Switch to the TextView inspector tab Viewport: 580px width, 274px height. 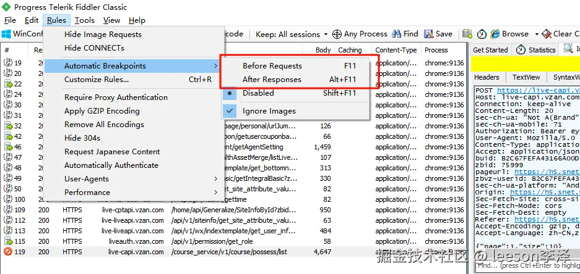coord(526,77)
